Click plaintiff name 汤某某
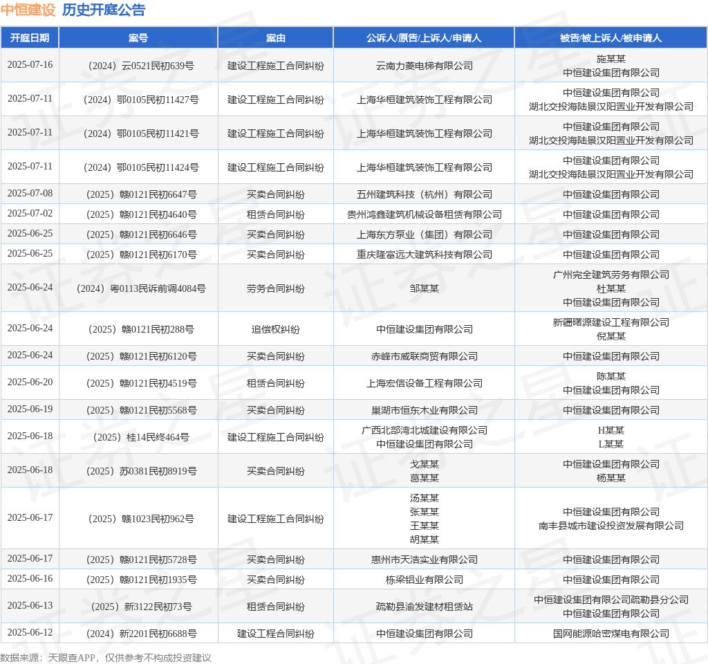Image resolution: width=708 pixels, height=664 pixels. pos(425,498)
